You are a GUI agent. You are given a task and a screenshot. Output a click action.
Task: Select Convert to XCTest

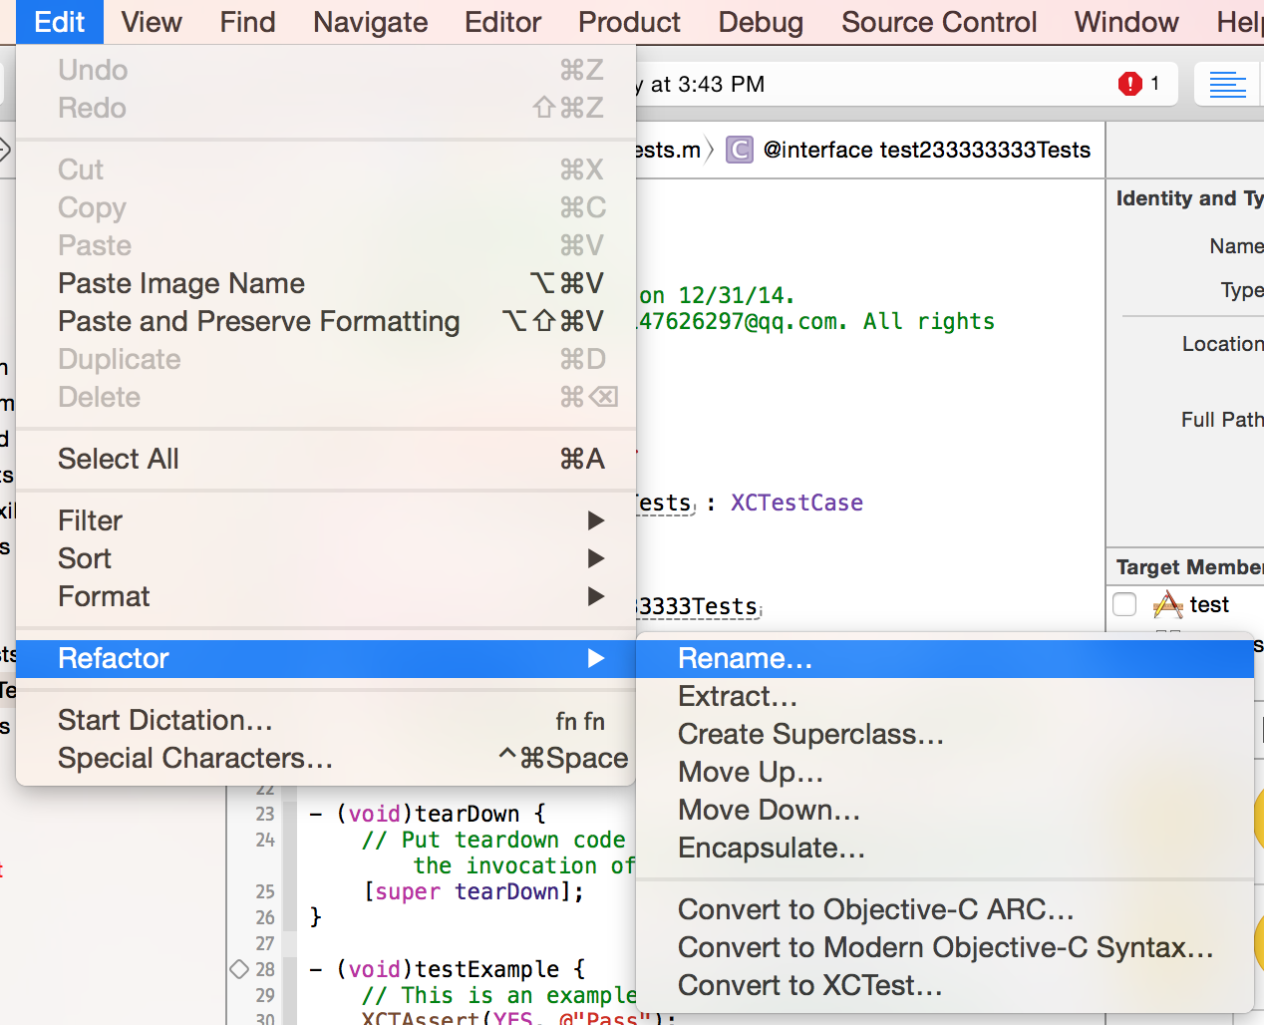click(945, 985)
